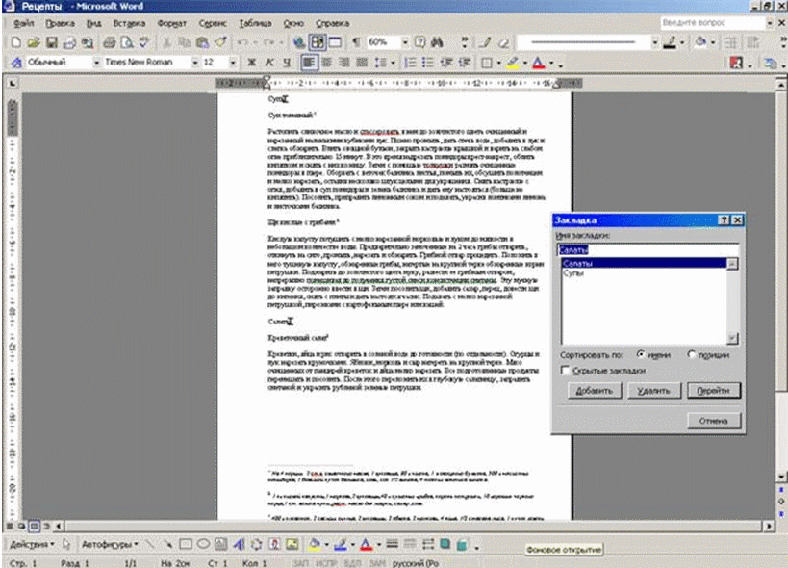Viewport: 788px width, 568px height.
Task: Choose the Oval drawing tool
Action: [x=203, y=544]
